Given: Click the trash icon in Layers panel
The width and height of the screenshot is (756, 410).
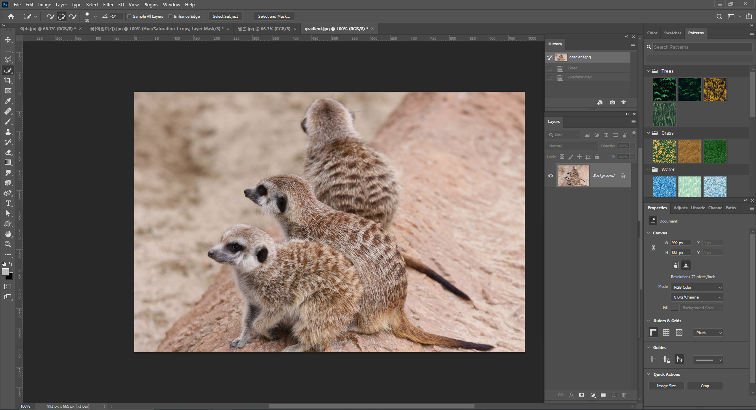Looking at the screenshot, I should coord(624,395).
